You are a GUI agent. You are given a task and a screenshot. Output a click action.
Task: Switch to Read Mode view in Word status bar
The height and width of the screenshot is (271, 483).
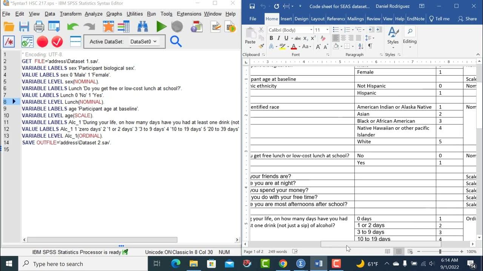coord(387,251)
